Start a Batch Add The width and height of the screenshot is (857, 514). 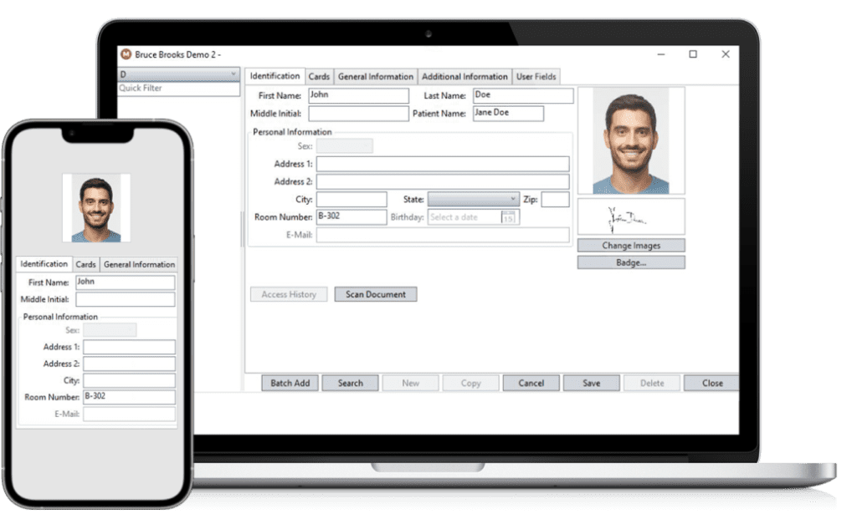point(289,383)
